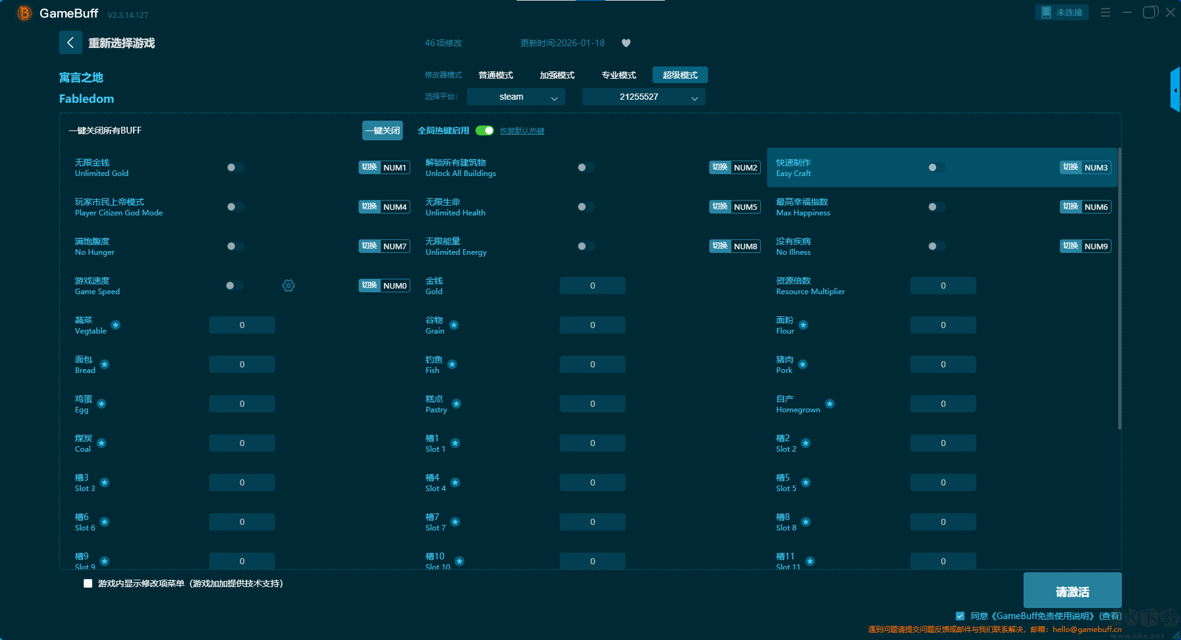This screenshot has width=1181, height=640.
Task: Turn off the global hotkey switch
Action: click(485, 130)
